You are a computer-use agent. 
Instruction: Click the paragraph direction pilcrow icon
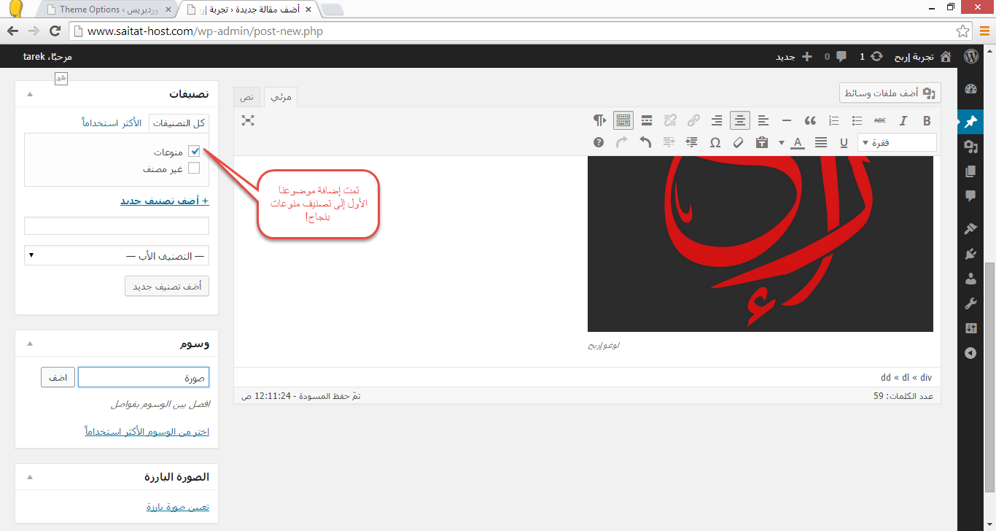(599, 120)
